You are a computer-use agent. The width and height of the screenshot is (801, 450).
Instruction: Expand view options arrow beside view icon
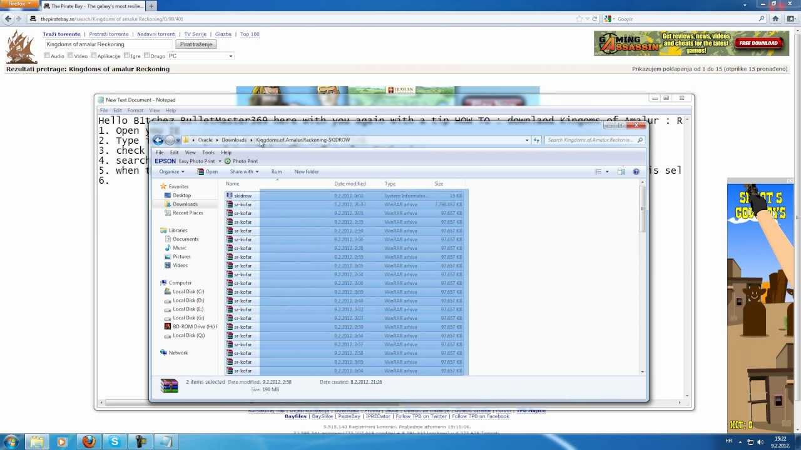click(607, 172)
